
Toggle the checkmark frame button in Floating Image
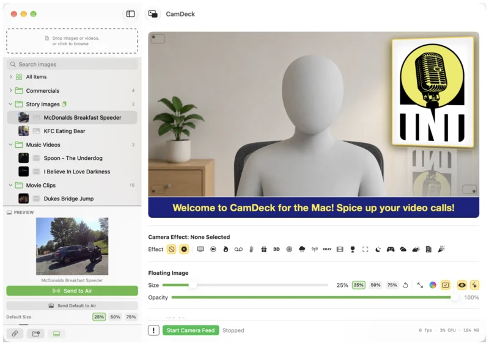pyautogui.click(x=446, y=285)
